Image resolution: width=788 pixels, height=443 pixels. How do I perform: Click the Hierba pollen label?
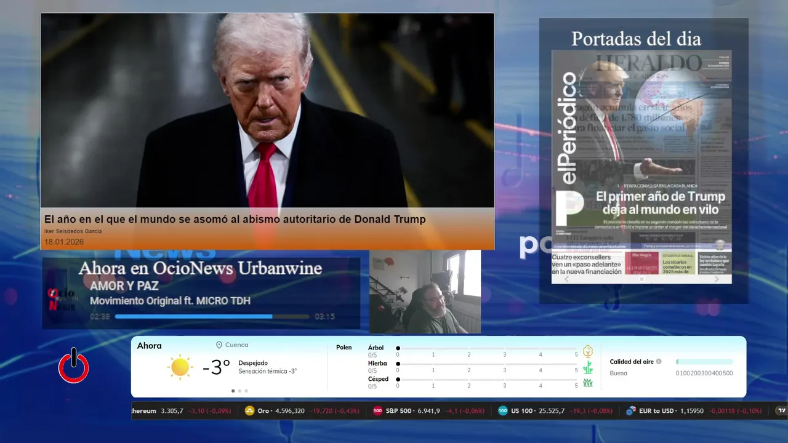click(x=377, y=364)
